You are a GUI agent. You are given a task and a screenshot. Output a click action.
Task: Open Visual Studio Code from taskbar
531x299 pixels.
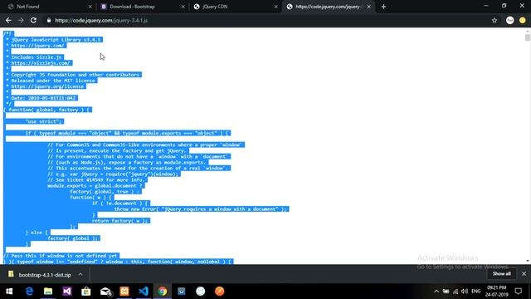coord(144,292)
